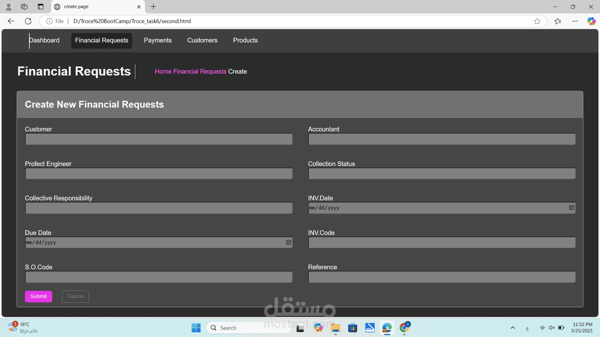Viewport: 600px width, 337px height.
Task: Open File Explorer from the taskbar
Action: [336, 328]
